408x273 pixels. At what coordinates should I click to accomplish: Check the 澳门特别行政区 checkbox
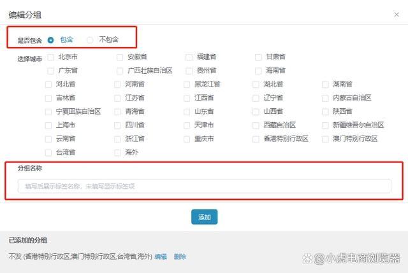point(327,139)
